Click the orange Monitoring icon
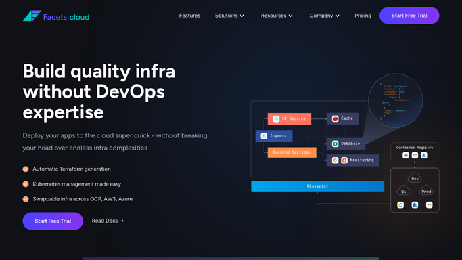 335,160
